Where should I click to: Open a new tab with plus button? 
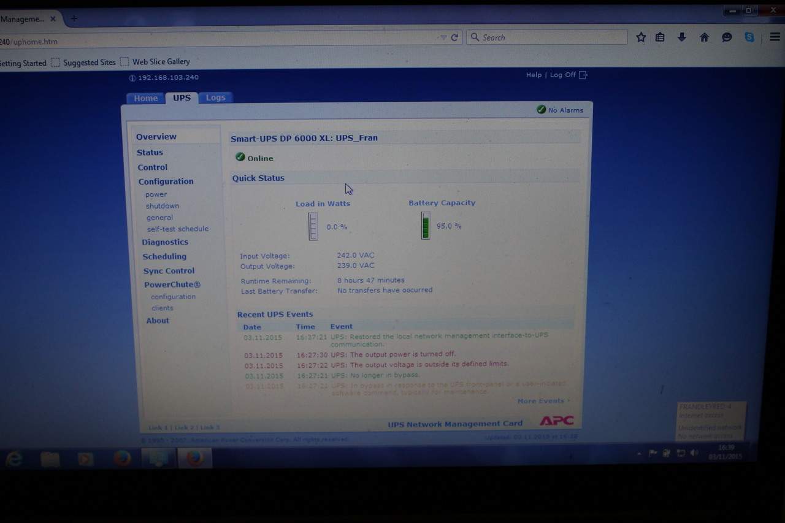pos(74,18)
